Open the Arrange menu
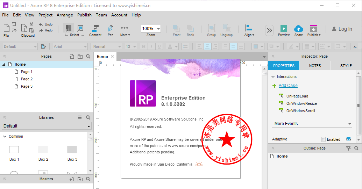This screenshot has width=362, height=189. 65,15
